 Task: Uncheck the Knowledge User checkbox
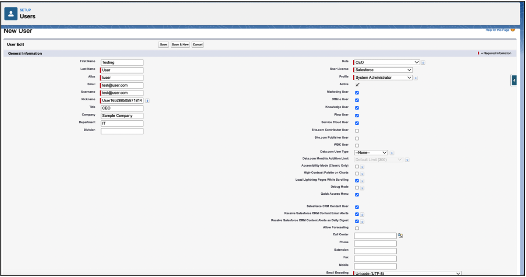click(357, 108)
